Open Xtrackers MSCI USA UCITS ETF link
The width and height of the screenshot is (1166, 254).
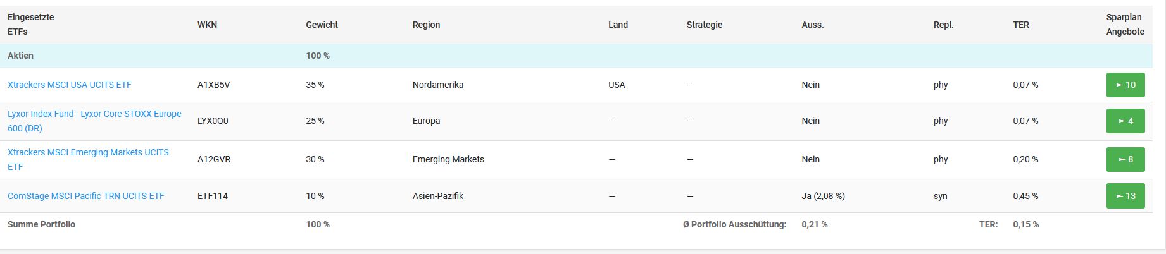click(70, 85)
